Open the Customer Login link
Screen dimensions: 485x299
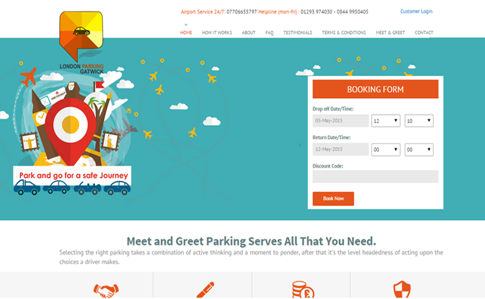point(416,11)
